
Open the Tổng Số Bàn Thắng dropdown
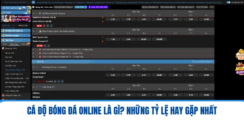[x=63, y=7]
